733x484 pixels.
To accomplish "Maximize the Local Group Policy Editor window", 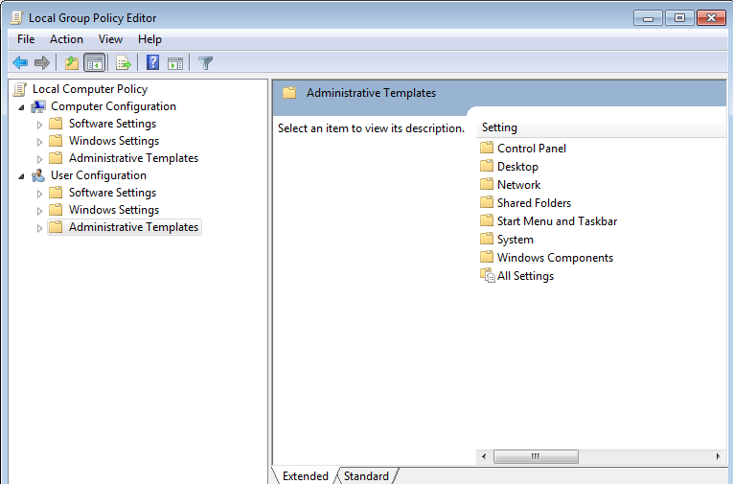I will coord(679,18).
